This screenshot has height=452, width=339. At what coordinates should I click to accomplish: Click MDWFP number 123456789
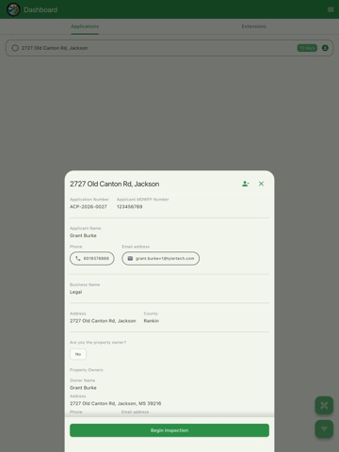point(130,206)
